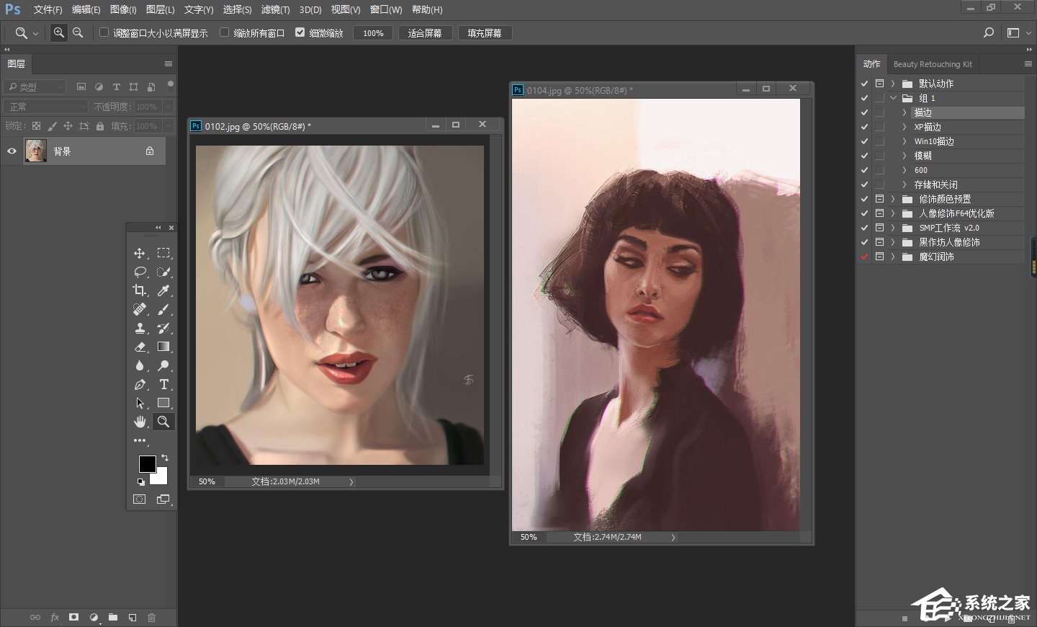Select the Horizontal Type tool

[x=163, y=384]
